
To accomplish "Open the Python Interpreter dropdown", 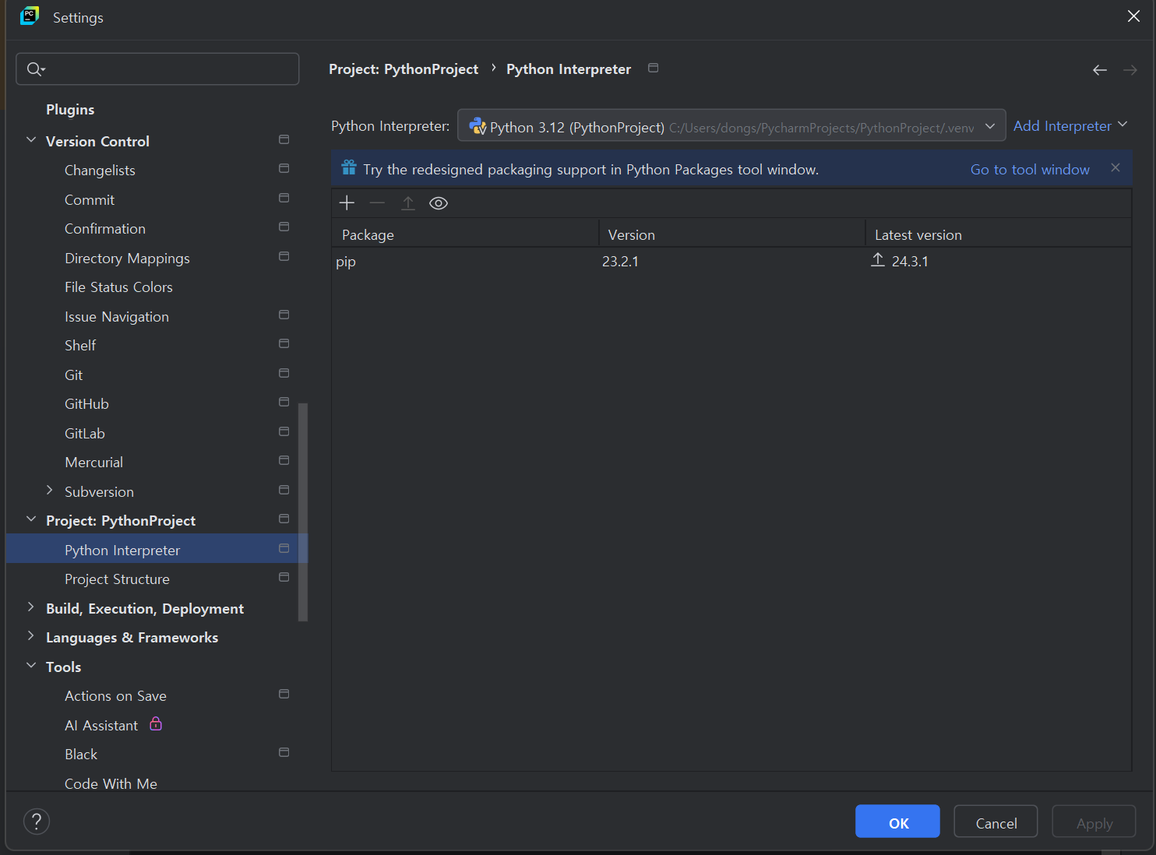I will tap(731, 125).
